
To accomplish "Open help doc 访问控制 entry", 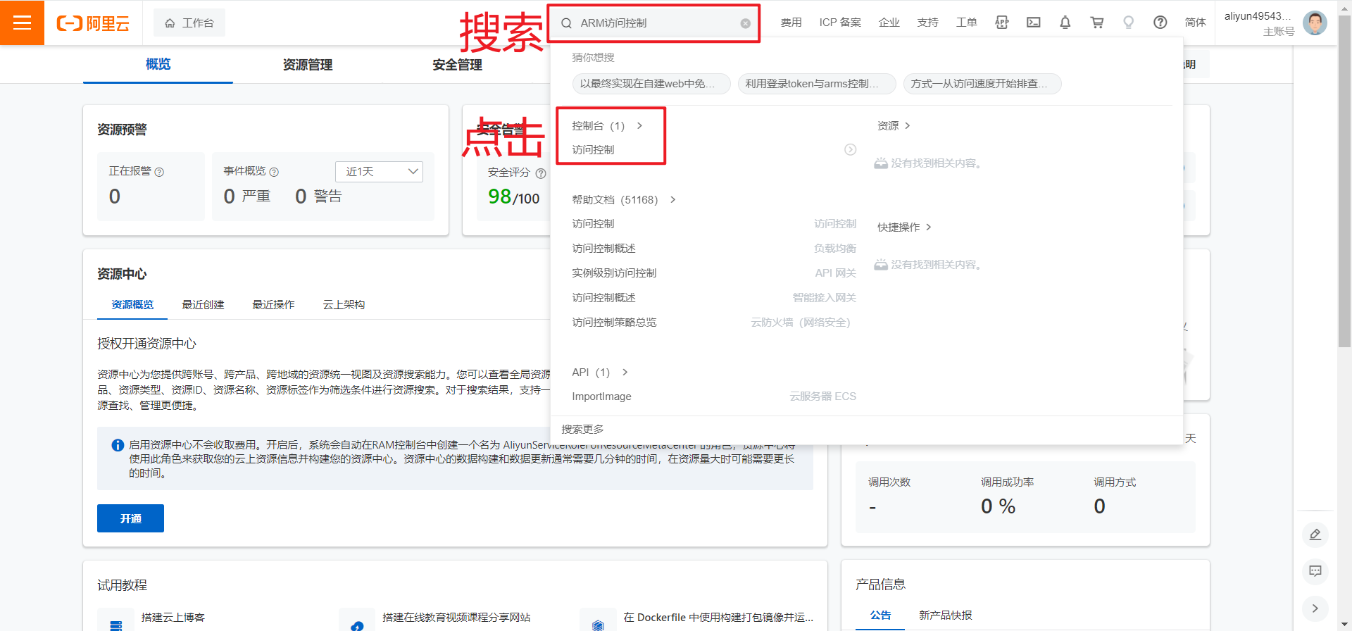I will (593, 224).
